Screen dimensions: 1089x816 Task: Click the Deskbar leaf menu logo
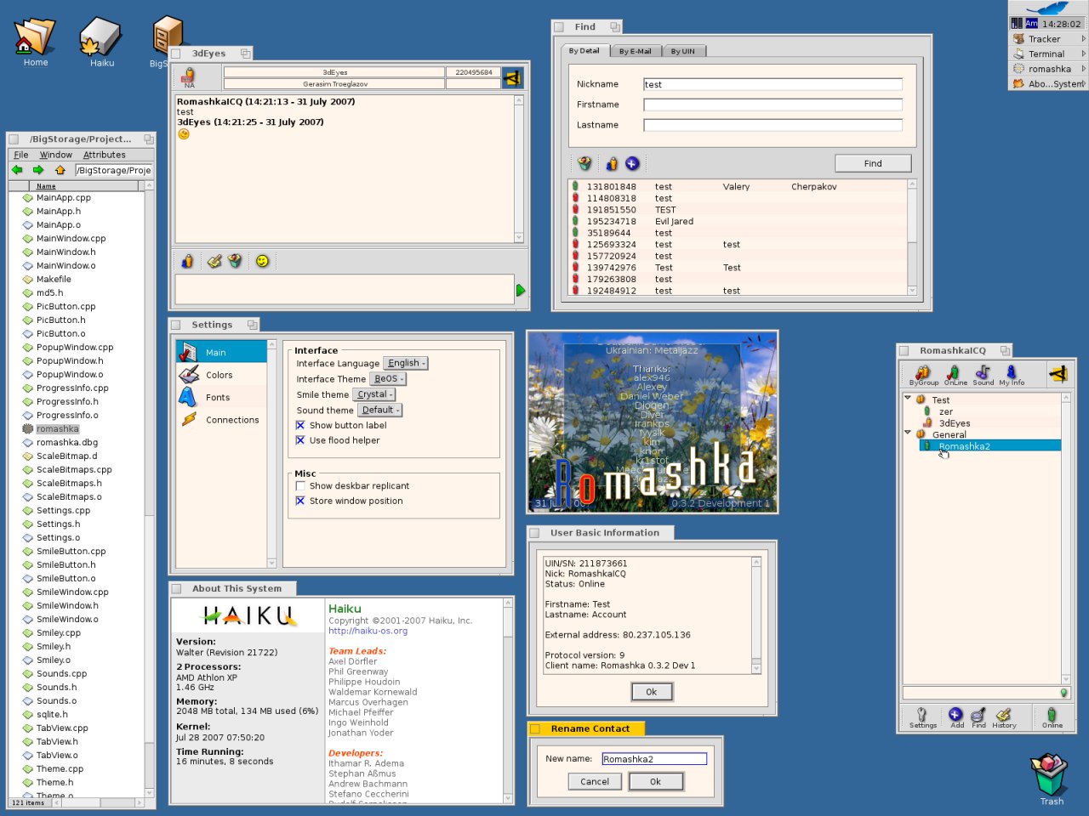1047,8
